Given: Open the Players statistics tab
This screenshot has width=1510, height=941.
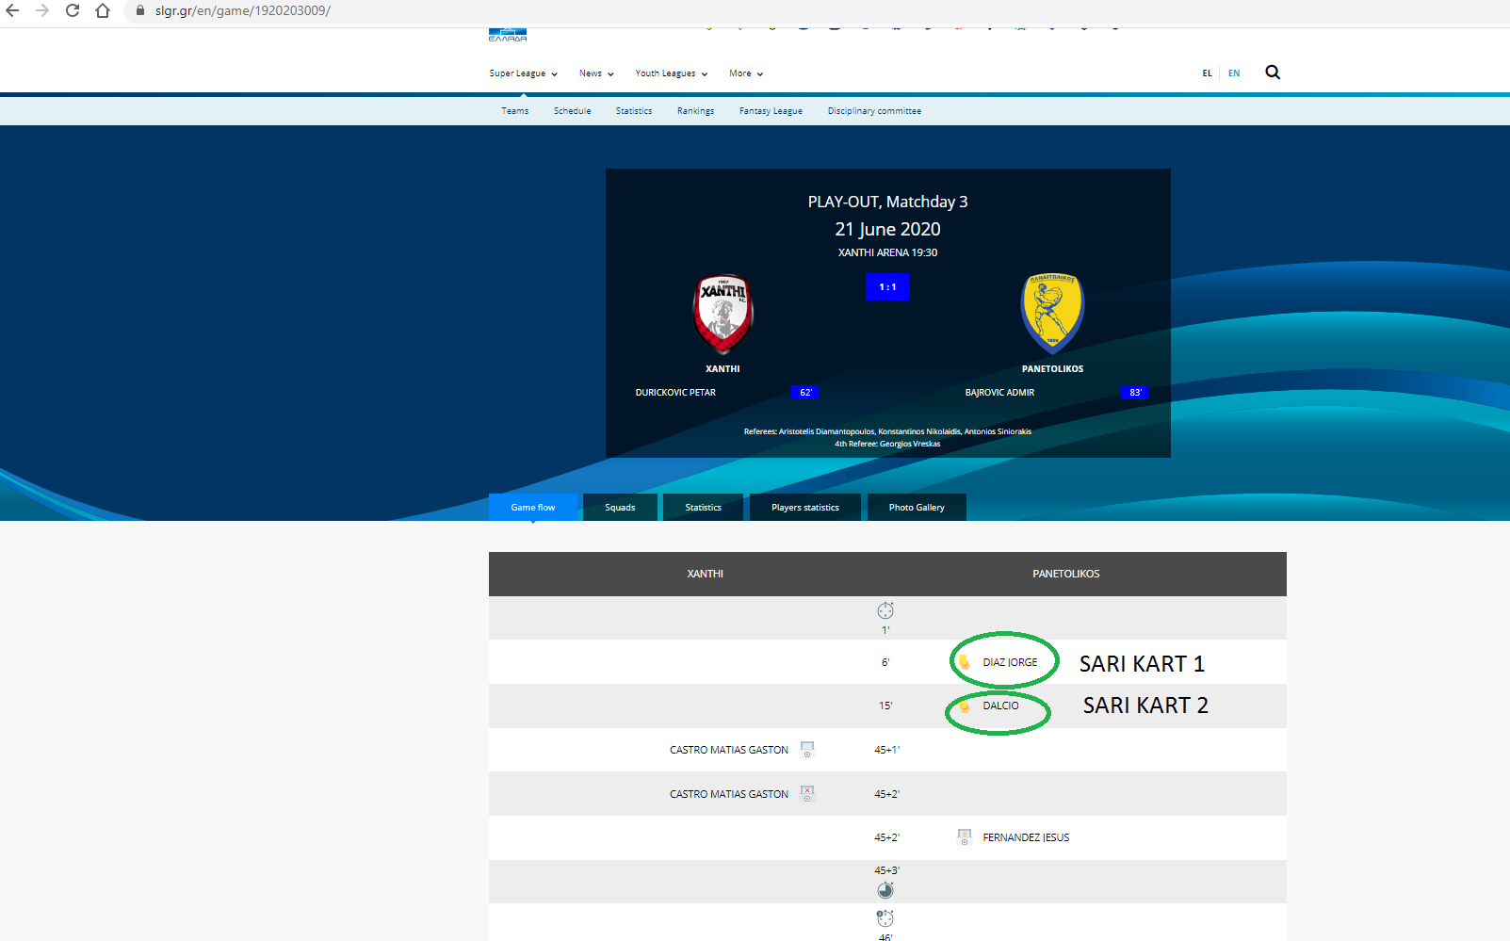Looking at the screenshot, I should [805, 507].
